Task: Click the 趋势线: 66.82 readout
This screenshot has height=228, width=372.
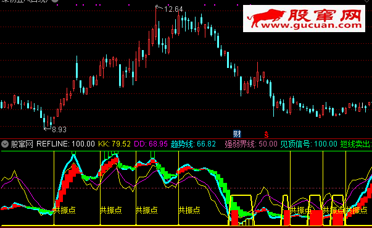Action: point(193,144)
